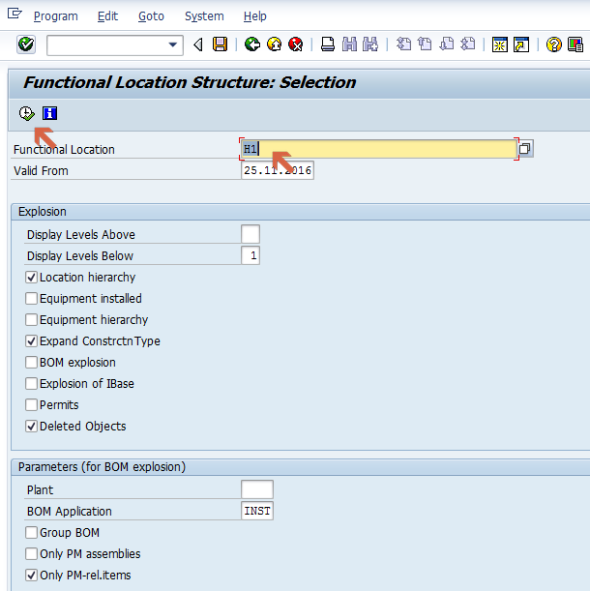Click the Last Page icon
Viewport: 590px width, 591px height.
pyautogui.click(x=468, y=44)
